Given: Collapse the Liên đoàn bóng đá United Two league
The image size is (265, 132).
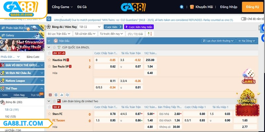Looking at the screenshot, I should [49, 101].
